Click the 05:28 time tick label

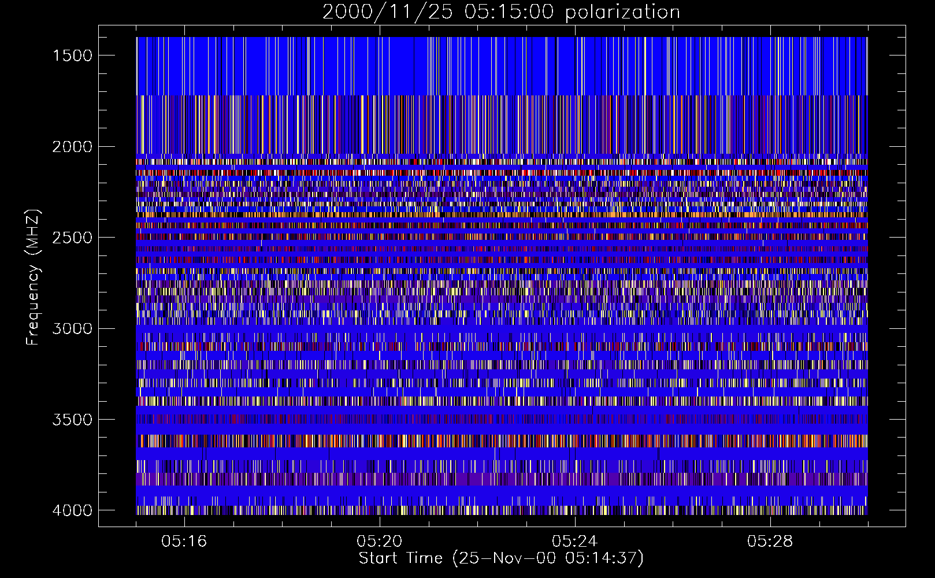(x=770, y=542)
